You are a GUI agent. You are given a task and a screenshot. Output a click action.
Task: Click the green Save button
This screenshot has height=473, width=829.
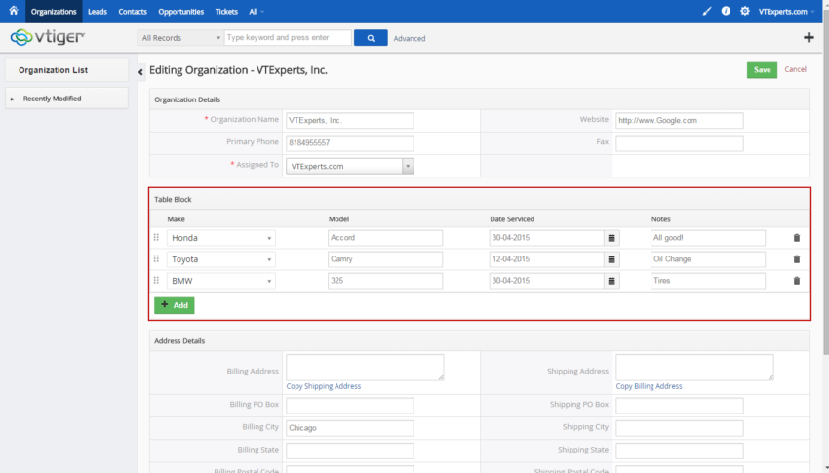762,70
